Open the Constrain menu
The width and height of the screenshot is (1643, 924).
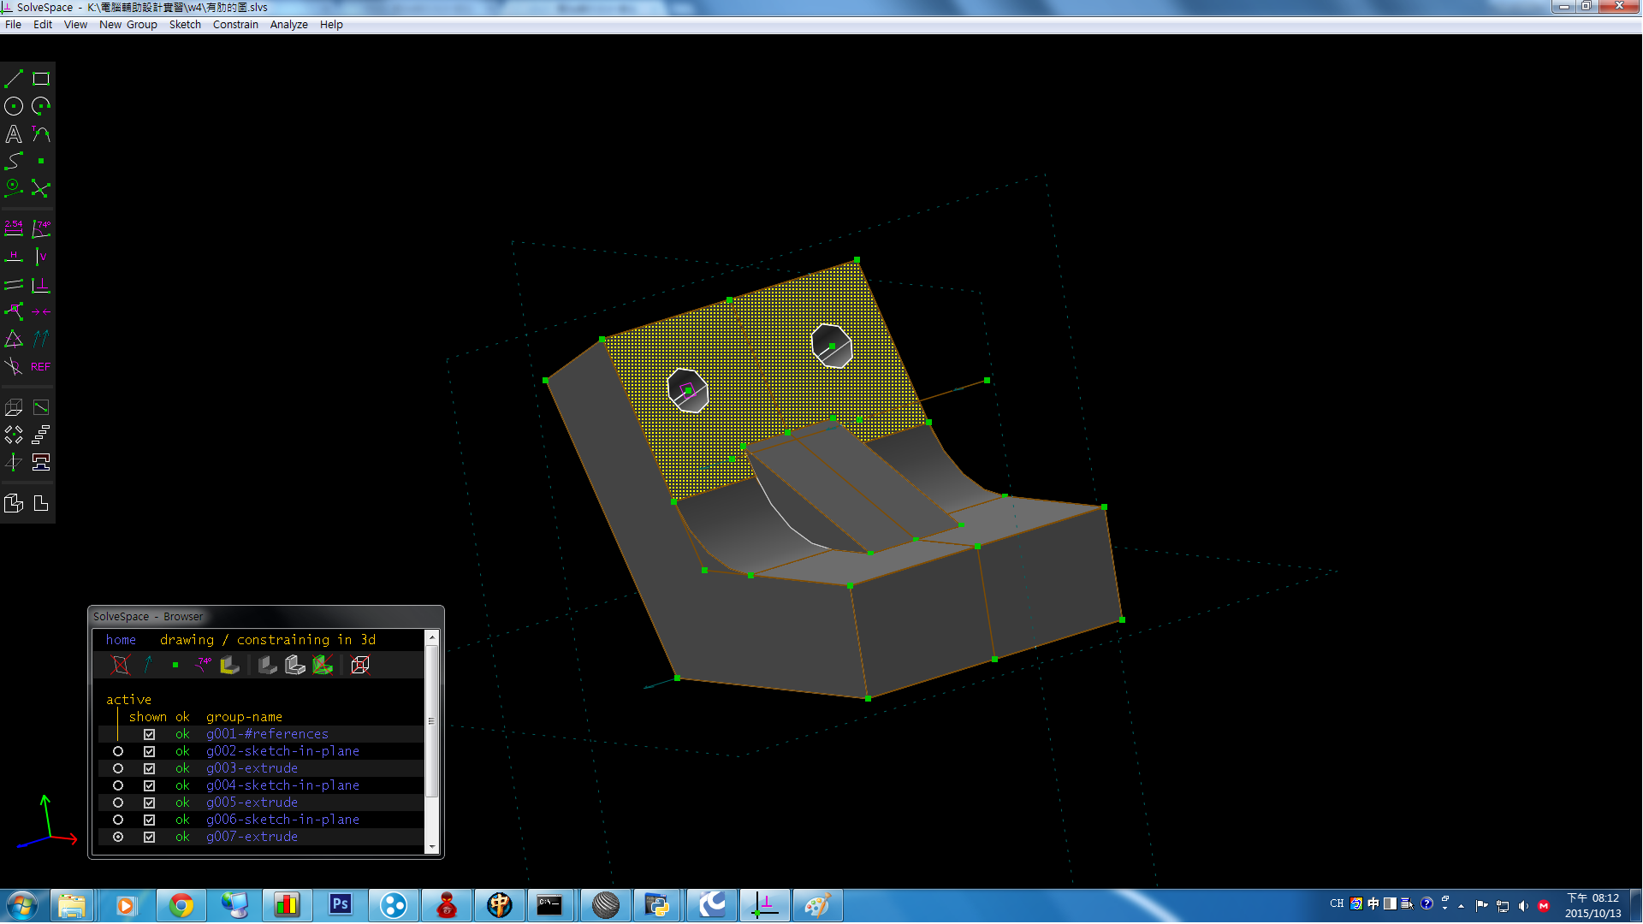(x=235, y=25)
